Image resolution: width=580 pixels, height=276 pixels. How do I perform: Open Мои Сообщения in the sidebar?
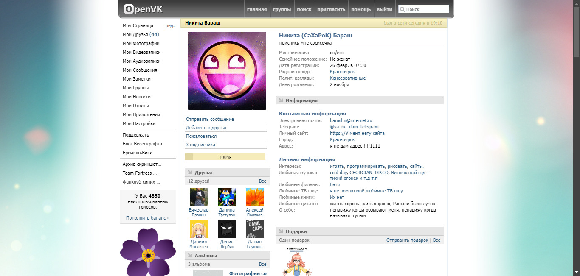(x=140, y=70)
